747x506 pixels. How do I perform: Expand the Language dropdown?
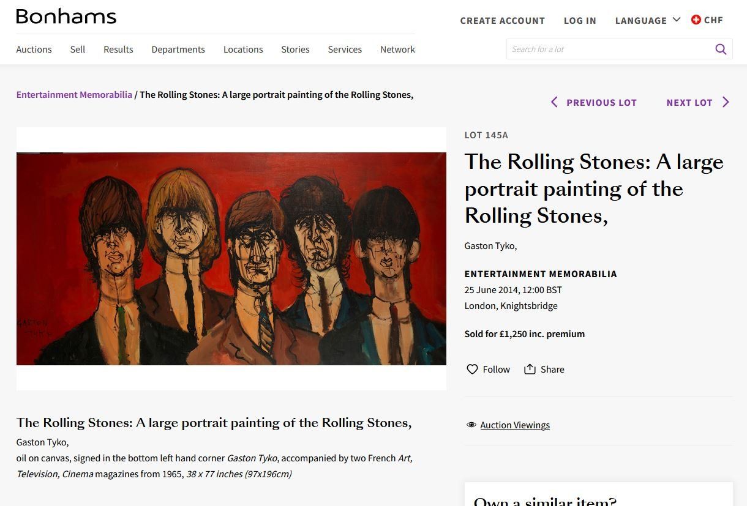click(648, 20)
